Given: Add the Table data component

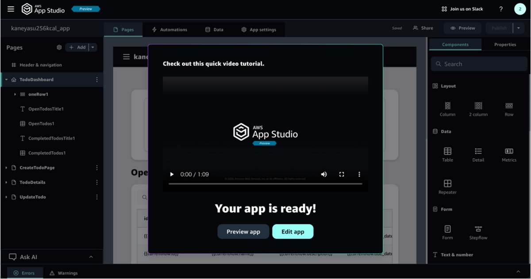Looking at the screenshot, I should point(447,155).
